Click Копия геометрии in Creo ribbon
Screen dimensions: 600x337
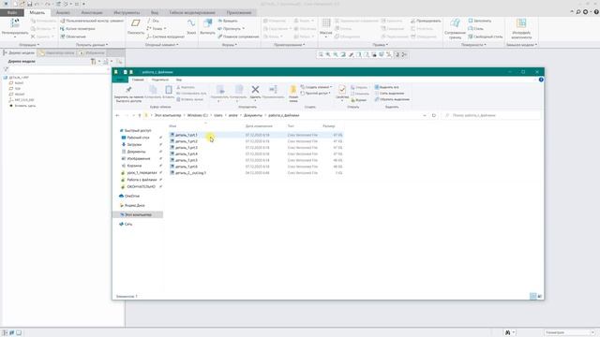point(77,29)
